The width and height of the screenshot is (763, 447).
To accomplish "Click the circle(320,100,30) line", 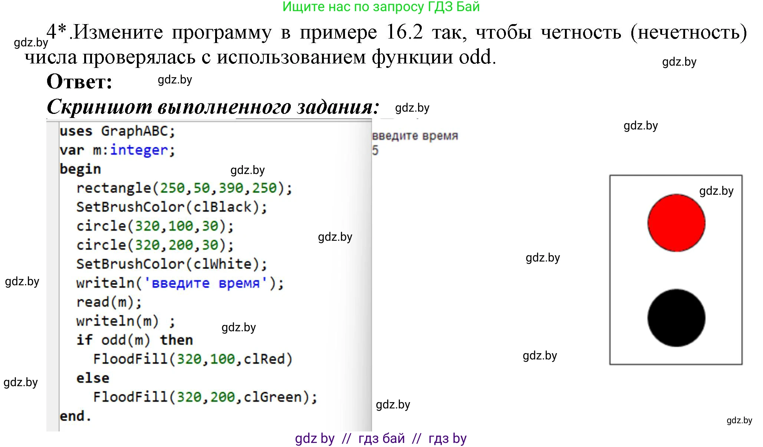I will click(x=155, y=226).
